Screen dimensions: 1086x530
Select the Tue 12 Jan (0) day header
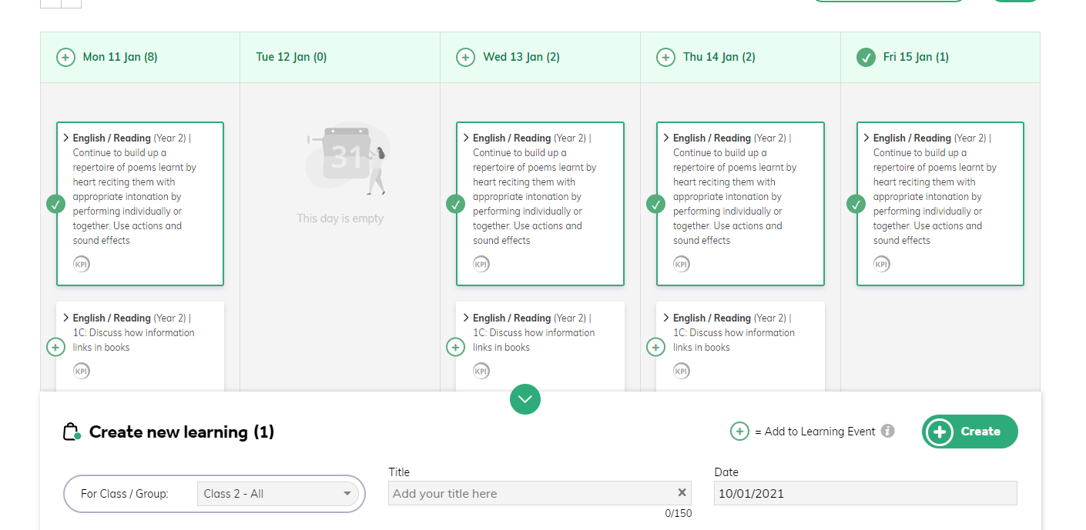click(x=291, y=57)
